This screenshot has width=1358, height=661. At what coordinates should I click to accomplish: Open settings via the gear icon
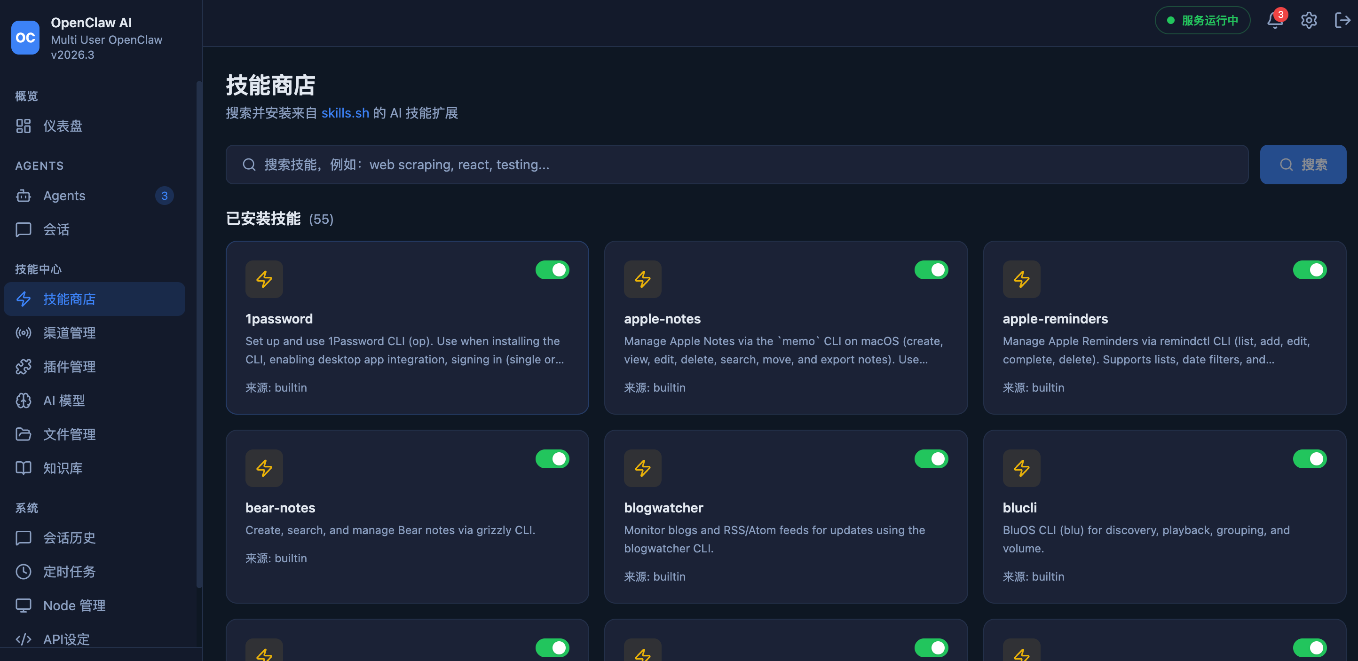click(x=1309, y=21)
